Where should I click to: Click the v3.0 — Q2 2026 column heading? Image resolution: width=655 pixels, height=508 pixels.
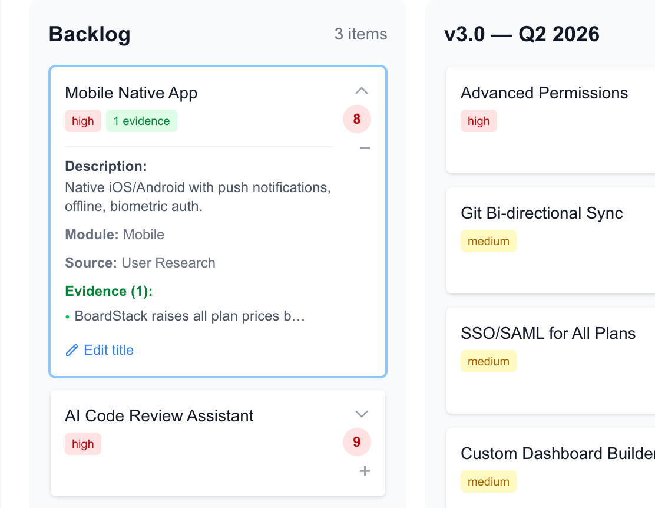pos(522,34)
